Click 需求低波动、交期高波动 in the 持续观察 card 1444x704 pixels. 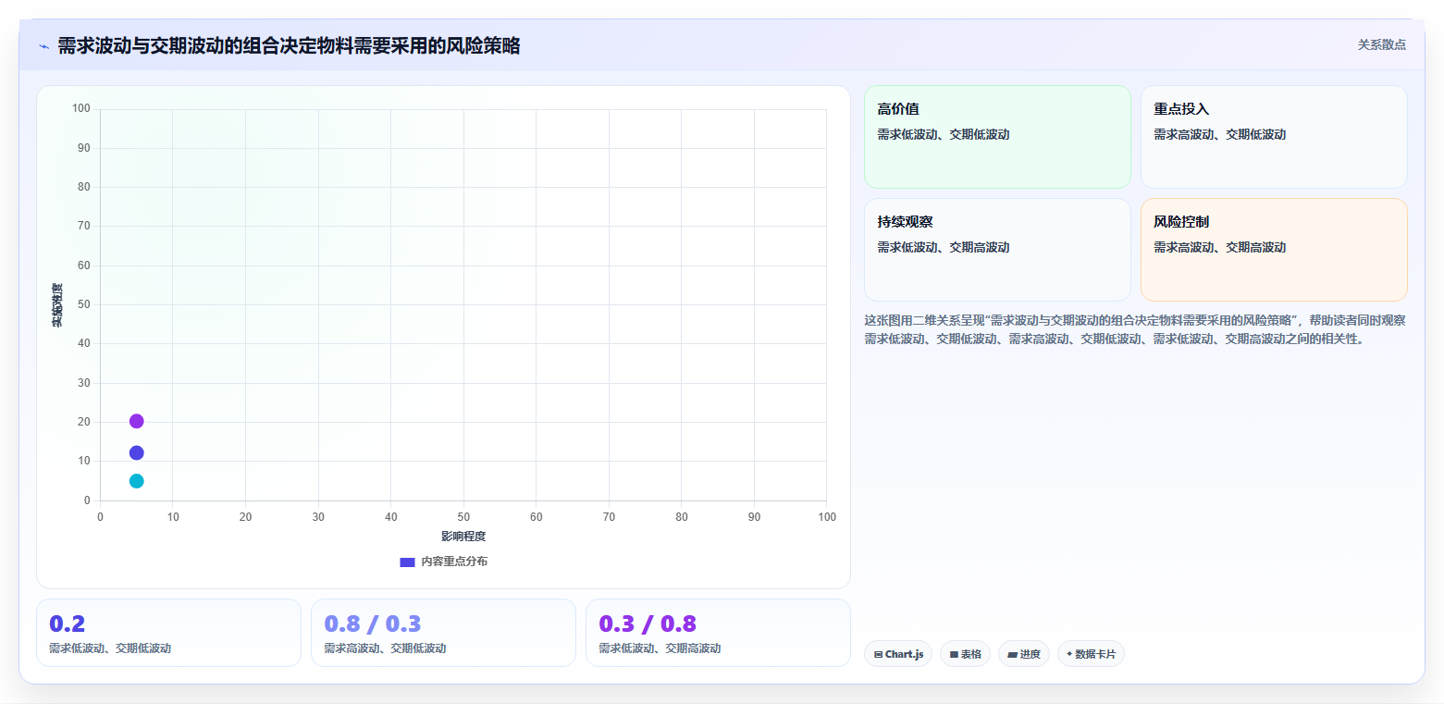coord(944,248)
